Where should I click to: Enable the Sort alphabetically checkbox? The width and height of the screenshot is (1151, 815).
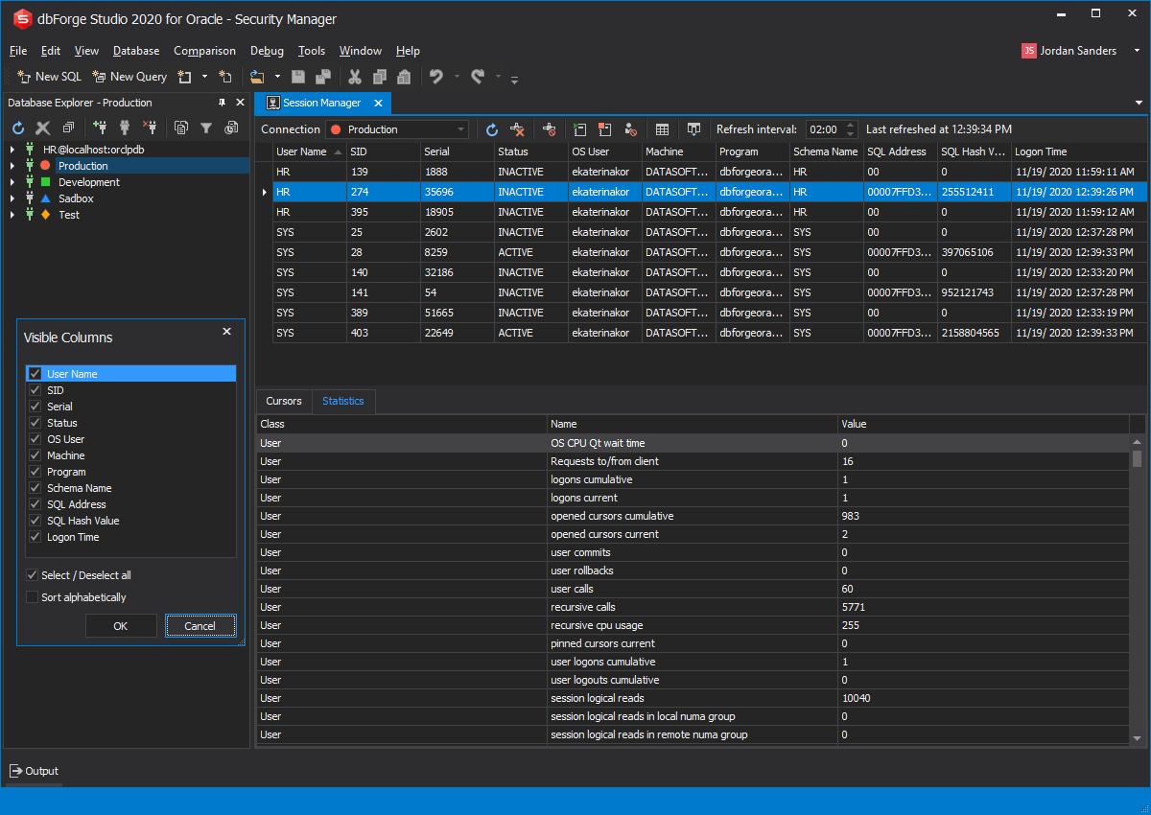point(33,597)
